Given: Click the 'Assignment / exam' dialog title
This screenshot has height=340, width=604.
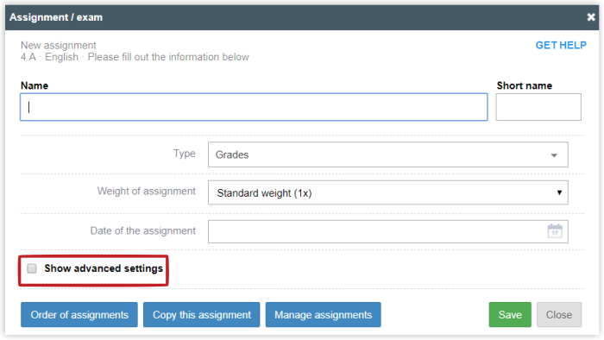Looking at the screenshot, I should tap(56, 17).
